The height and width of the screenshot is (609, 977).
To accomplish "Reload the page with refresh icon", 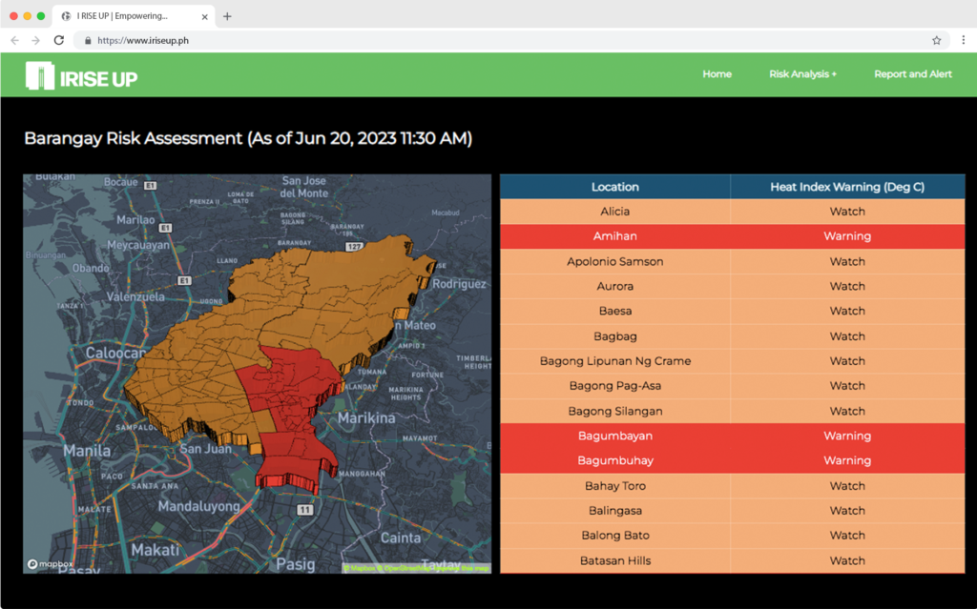I will coord(59,41).
